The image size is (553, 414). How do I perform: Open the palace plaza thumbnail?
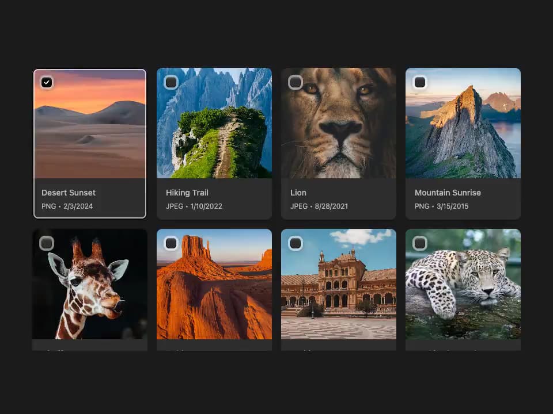[339, 284]
